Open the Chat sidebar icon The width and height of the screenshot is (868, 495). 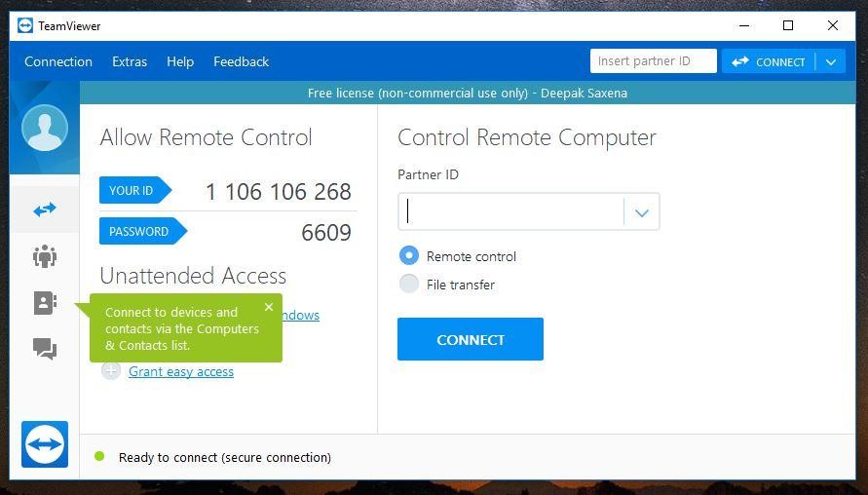[x=44, y=349]
